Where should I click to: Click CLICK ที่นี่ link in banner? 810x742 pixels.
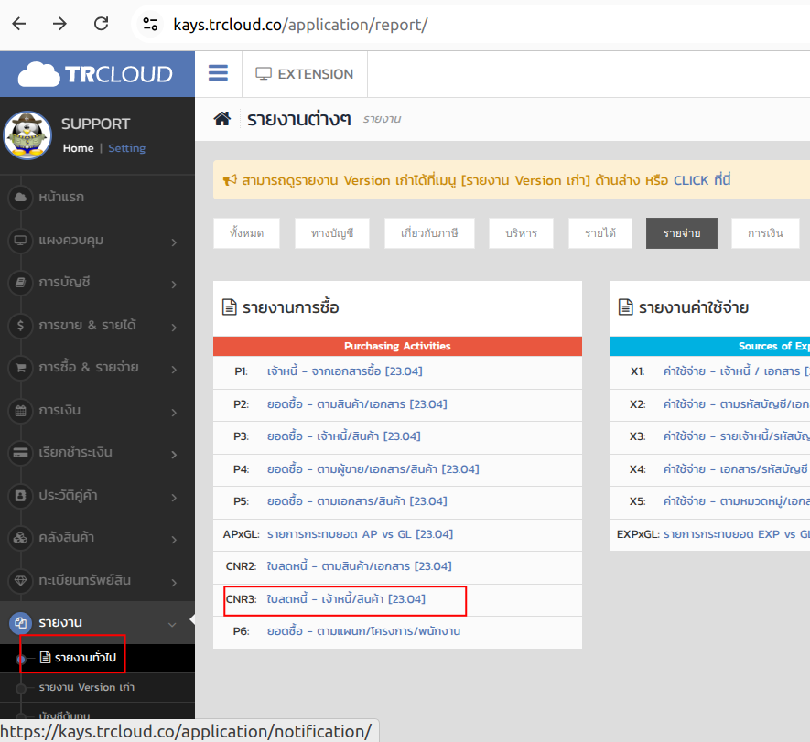(702, 180)
